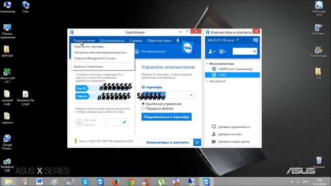The image size is (331, 186).
Task: Click the Подключение menu
Action: click(x=84, y=40)
